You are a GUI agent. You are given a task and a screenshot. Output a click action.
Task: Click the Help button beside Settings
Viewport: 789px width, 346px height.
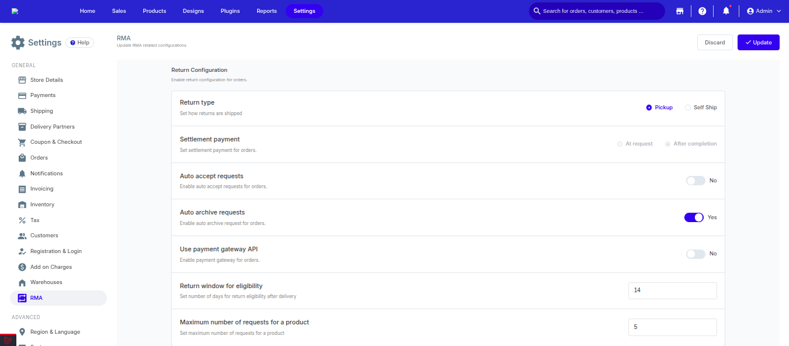coord(80,43)
